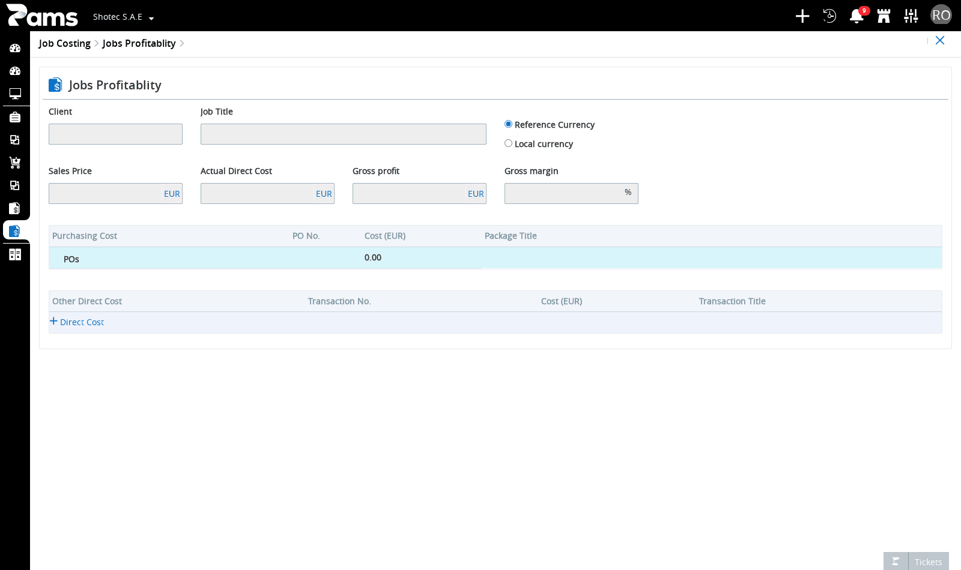
Task: Click the plus icon beside Direct Cost
Action: click(53, 321)
